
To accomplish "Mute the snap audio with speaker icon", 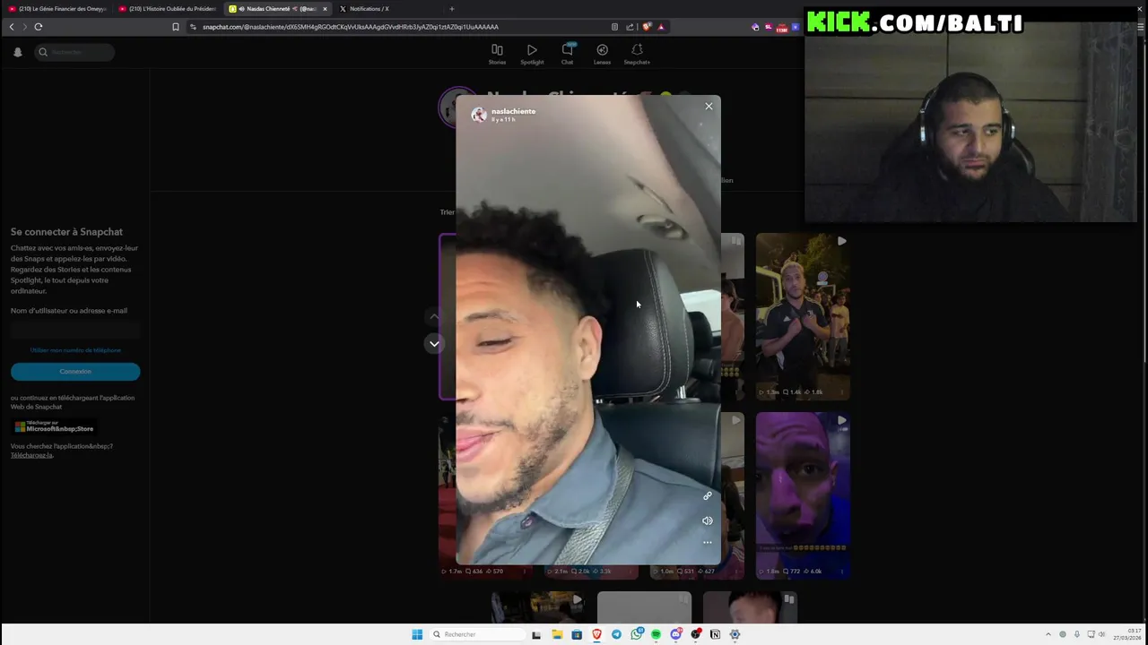I will 707,520.
